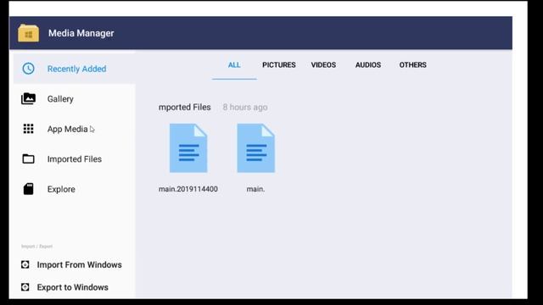Click the 'main.' file name label
The image size is (543, 305).
click(x=255, y=189)
